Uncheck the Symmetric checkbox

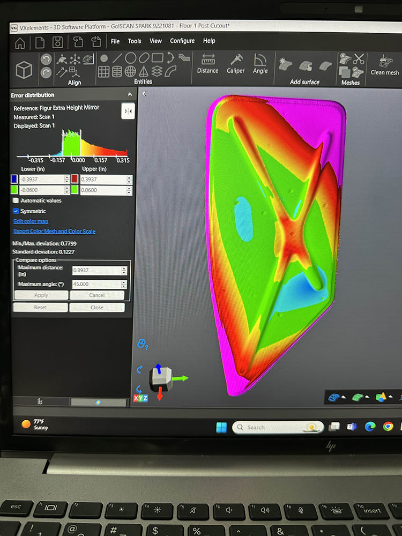[x=16, y=211]
